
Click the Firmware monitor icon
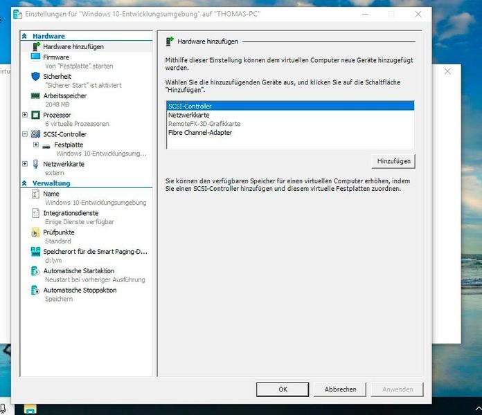(35, 57)
